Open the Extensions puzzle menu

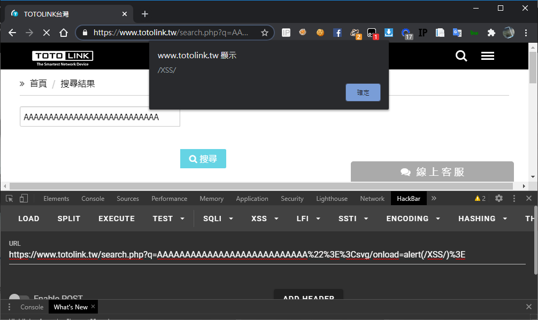[491, 33]
